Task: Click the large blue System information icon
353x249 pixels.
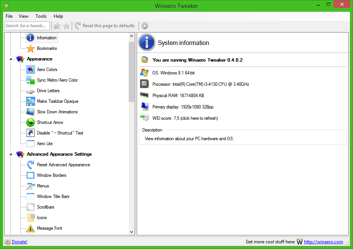Action: [x=147, y=42]
